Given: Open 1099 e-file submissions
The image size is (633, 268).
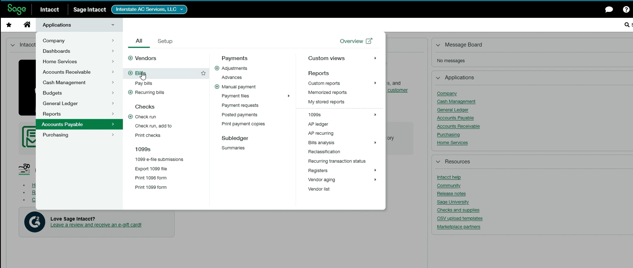Looking at the screenshot, I should 159,159.
